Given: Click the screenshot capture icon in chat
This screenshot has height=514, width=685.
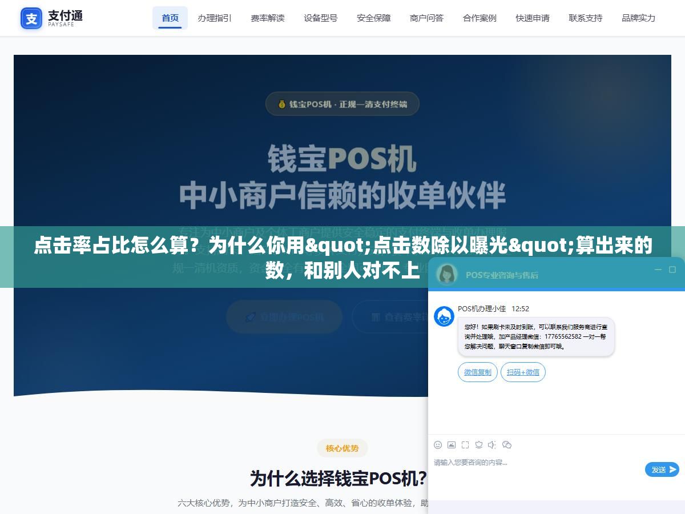Looking at the screenshot, I should [x=465, y=444].
